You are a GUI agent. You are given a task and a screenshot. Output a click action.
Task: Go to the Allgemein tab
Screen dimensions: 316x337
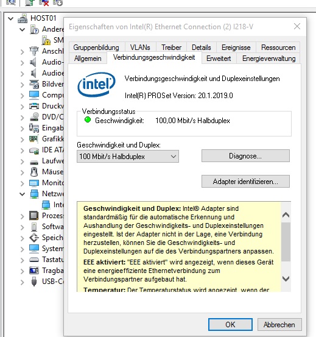88,59
